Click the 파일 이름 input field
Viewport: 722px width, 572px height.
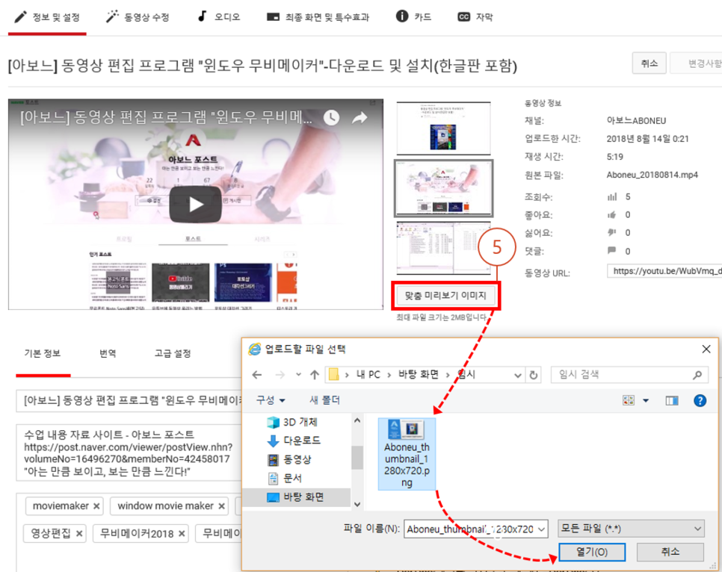click(471, 529)
